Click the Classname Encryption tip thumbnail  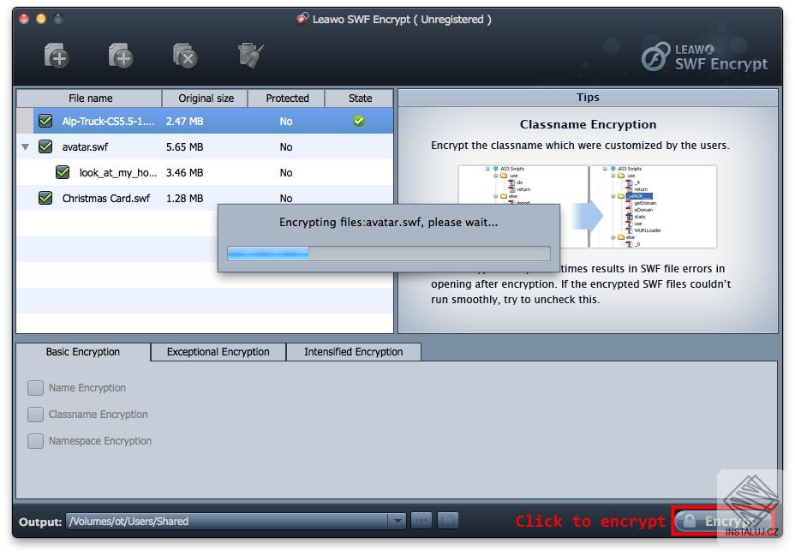pyautogui.click(x=588, y=206)
